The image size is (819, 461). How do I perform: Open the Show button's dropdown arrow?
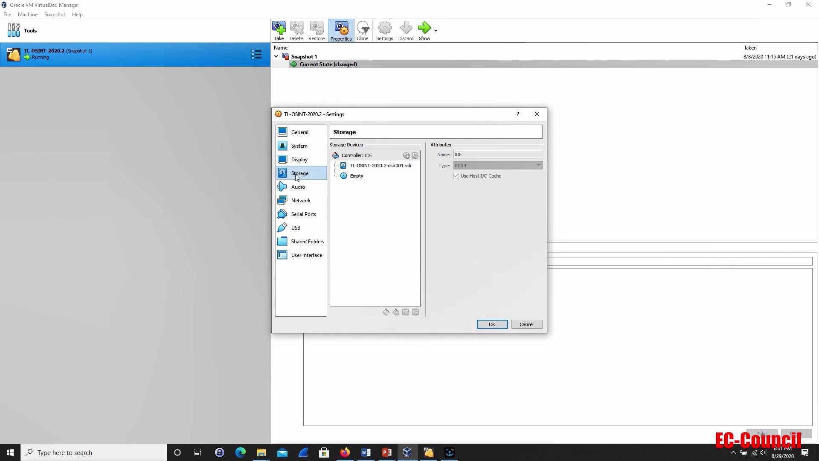click(x=436, y=31)
